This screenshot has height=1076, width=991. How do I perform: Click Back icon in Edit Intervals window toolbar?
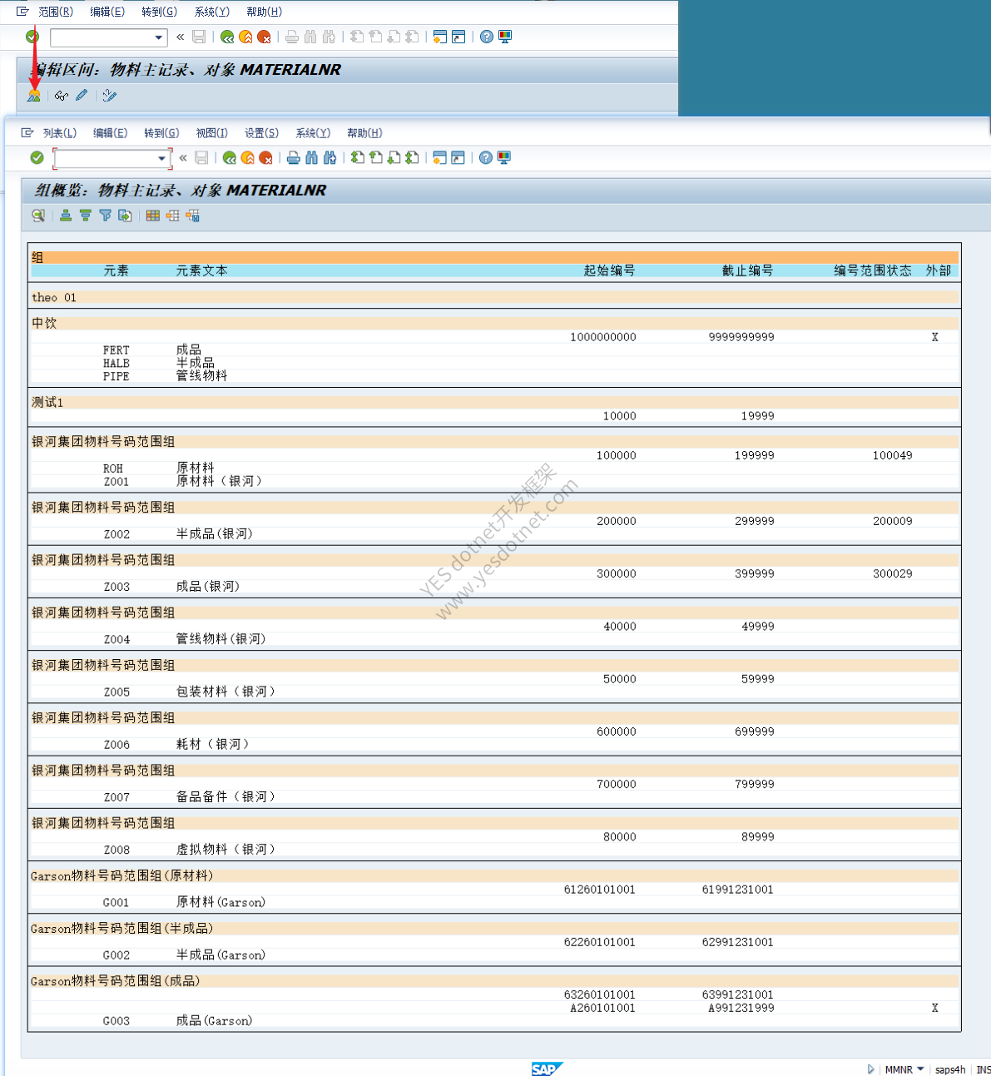point(227,37)
